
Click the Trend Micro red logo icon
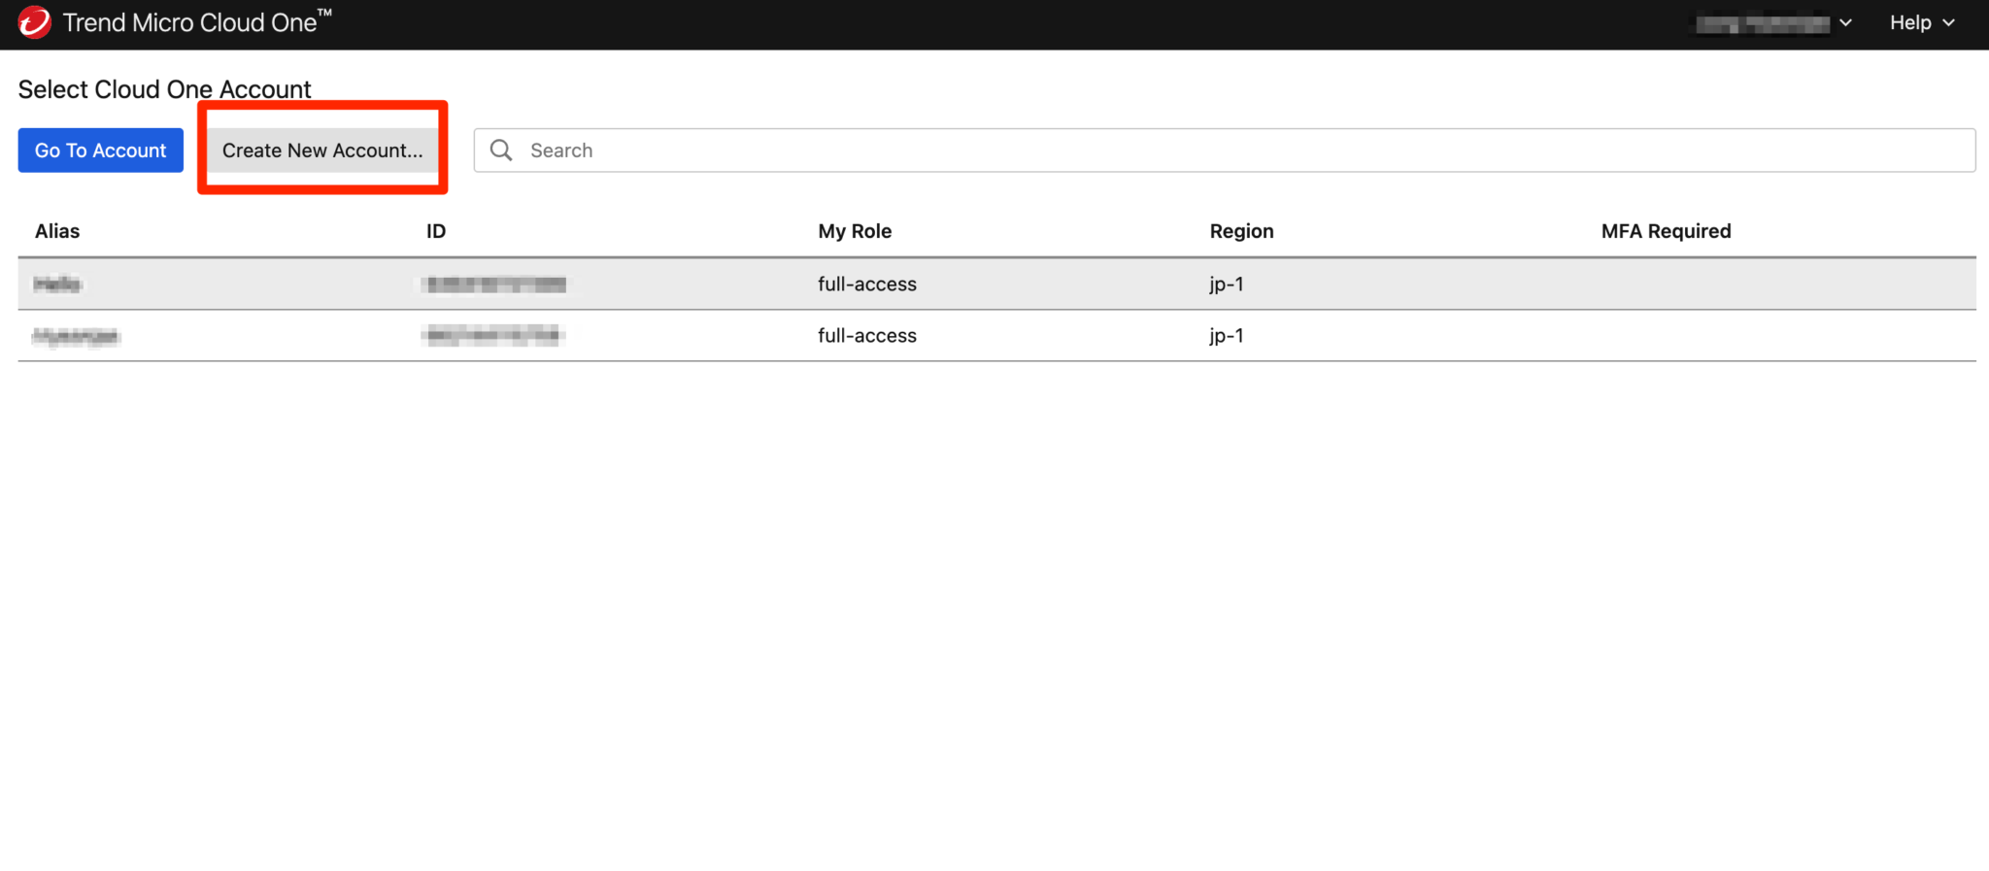pos(34,22)
